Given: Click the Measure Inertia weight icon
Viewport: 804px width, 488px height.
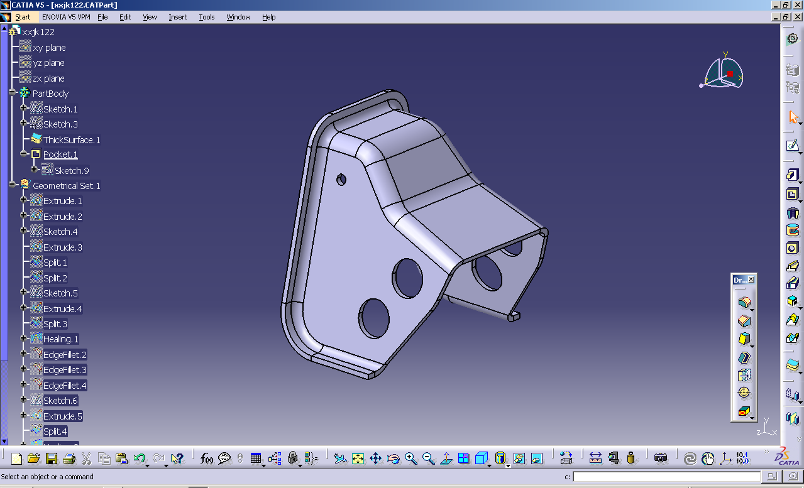Looking at the screenshot, I should coord(631,458).
